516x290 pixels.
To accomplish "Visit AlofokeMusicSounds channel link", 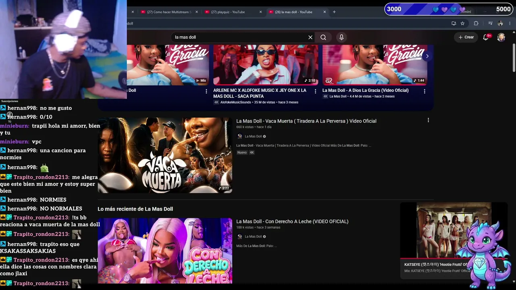I will tap(235, 102).
